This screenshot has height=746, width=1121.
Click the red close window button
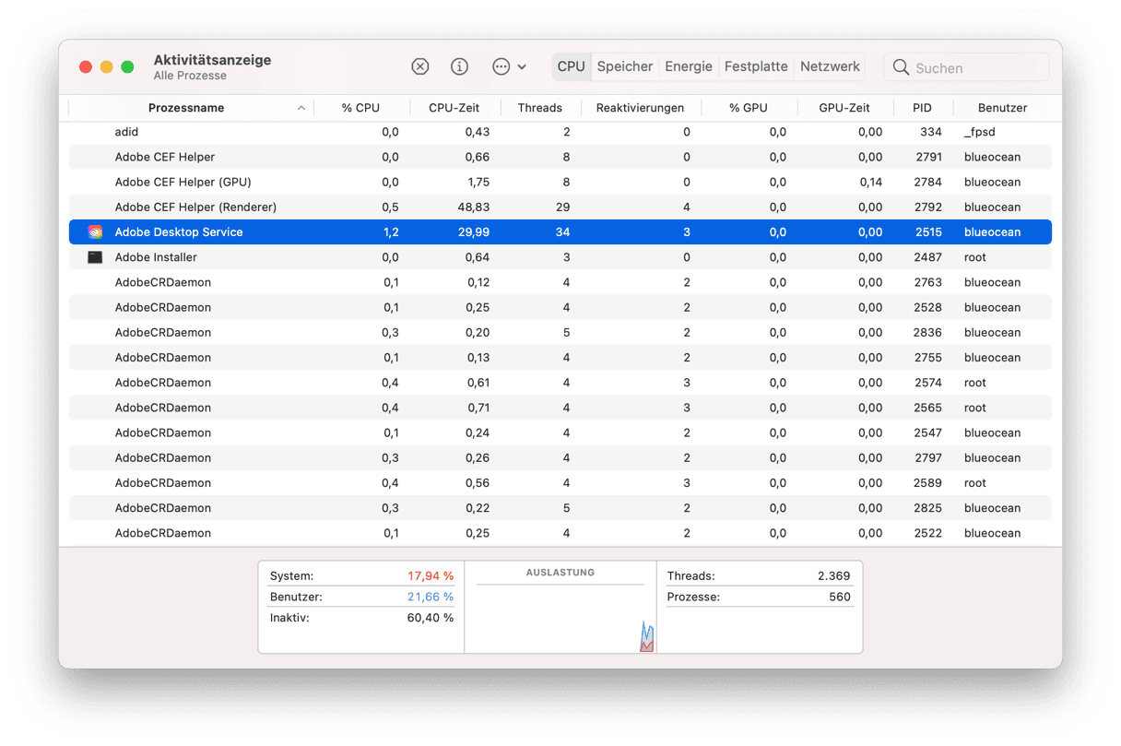[x=86, y=67]
